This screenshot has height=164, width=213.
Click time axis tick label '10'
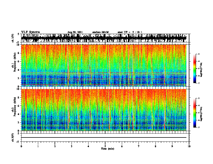[189, 146]
